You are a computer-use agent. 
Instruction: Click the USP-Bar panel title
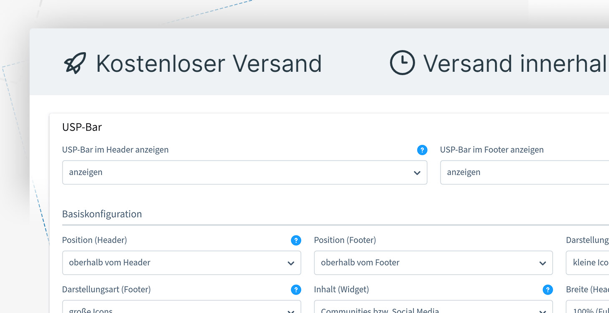tap(82, 127)
